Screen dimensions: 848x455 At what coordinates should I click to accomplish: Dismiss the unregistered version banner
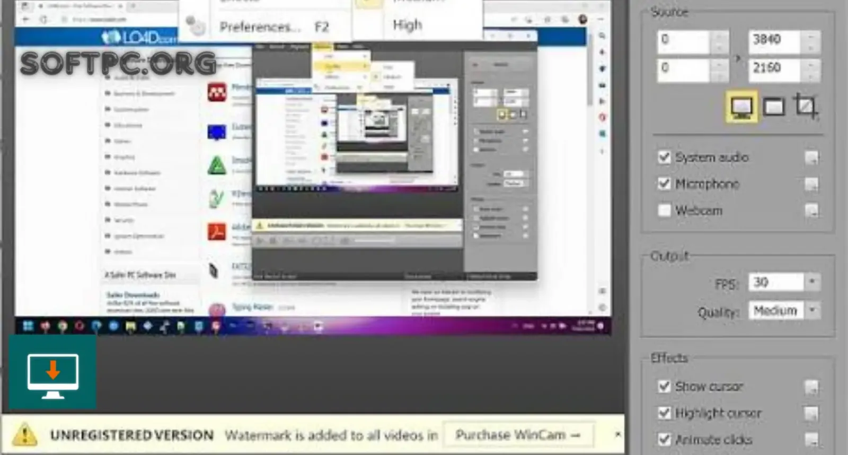617,434
